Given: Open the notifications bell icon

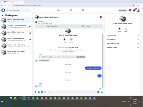Looking at the screenshot, I should click(134, 10).
